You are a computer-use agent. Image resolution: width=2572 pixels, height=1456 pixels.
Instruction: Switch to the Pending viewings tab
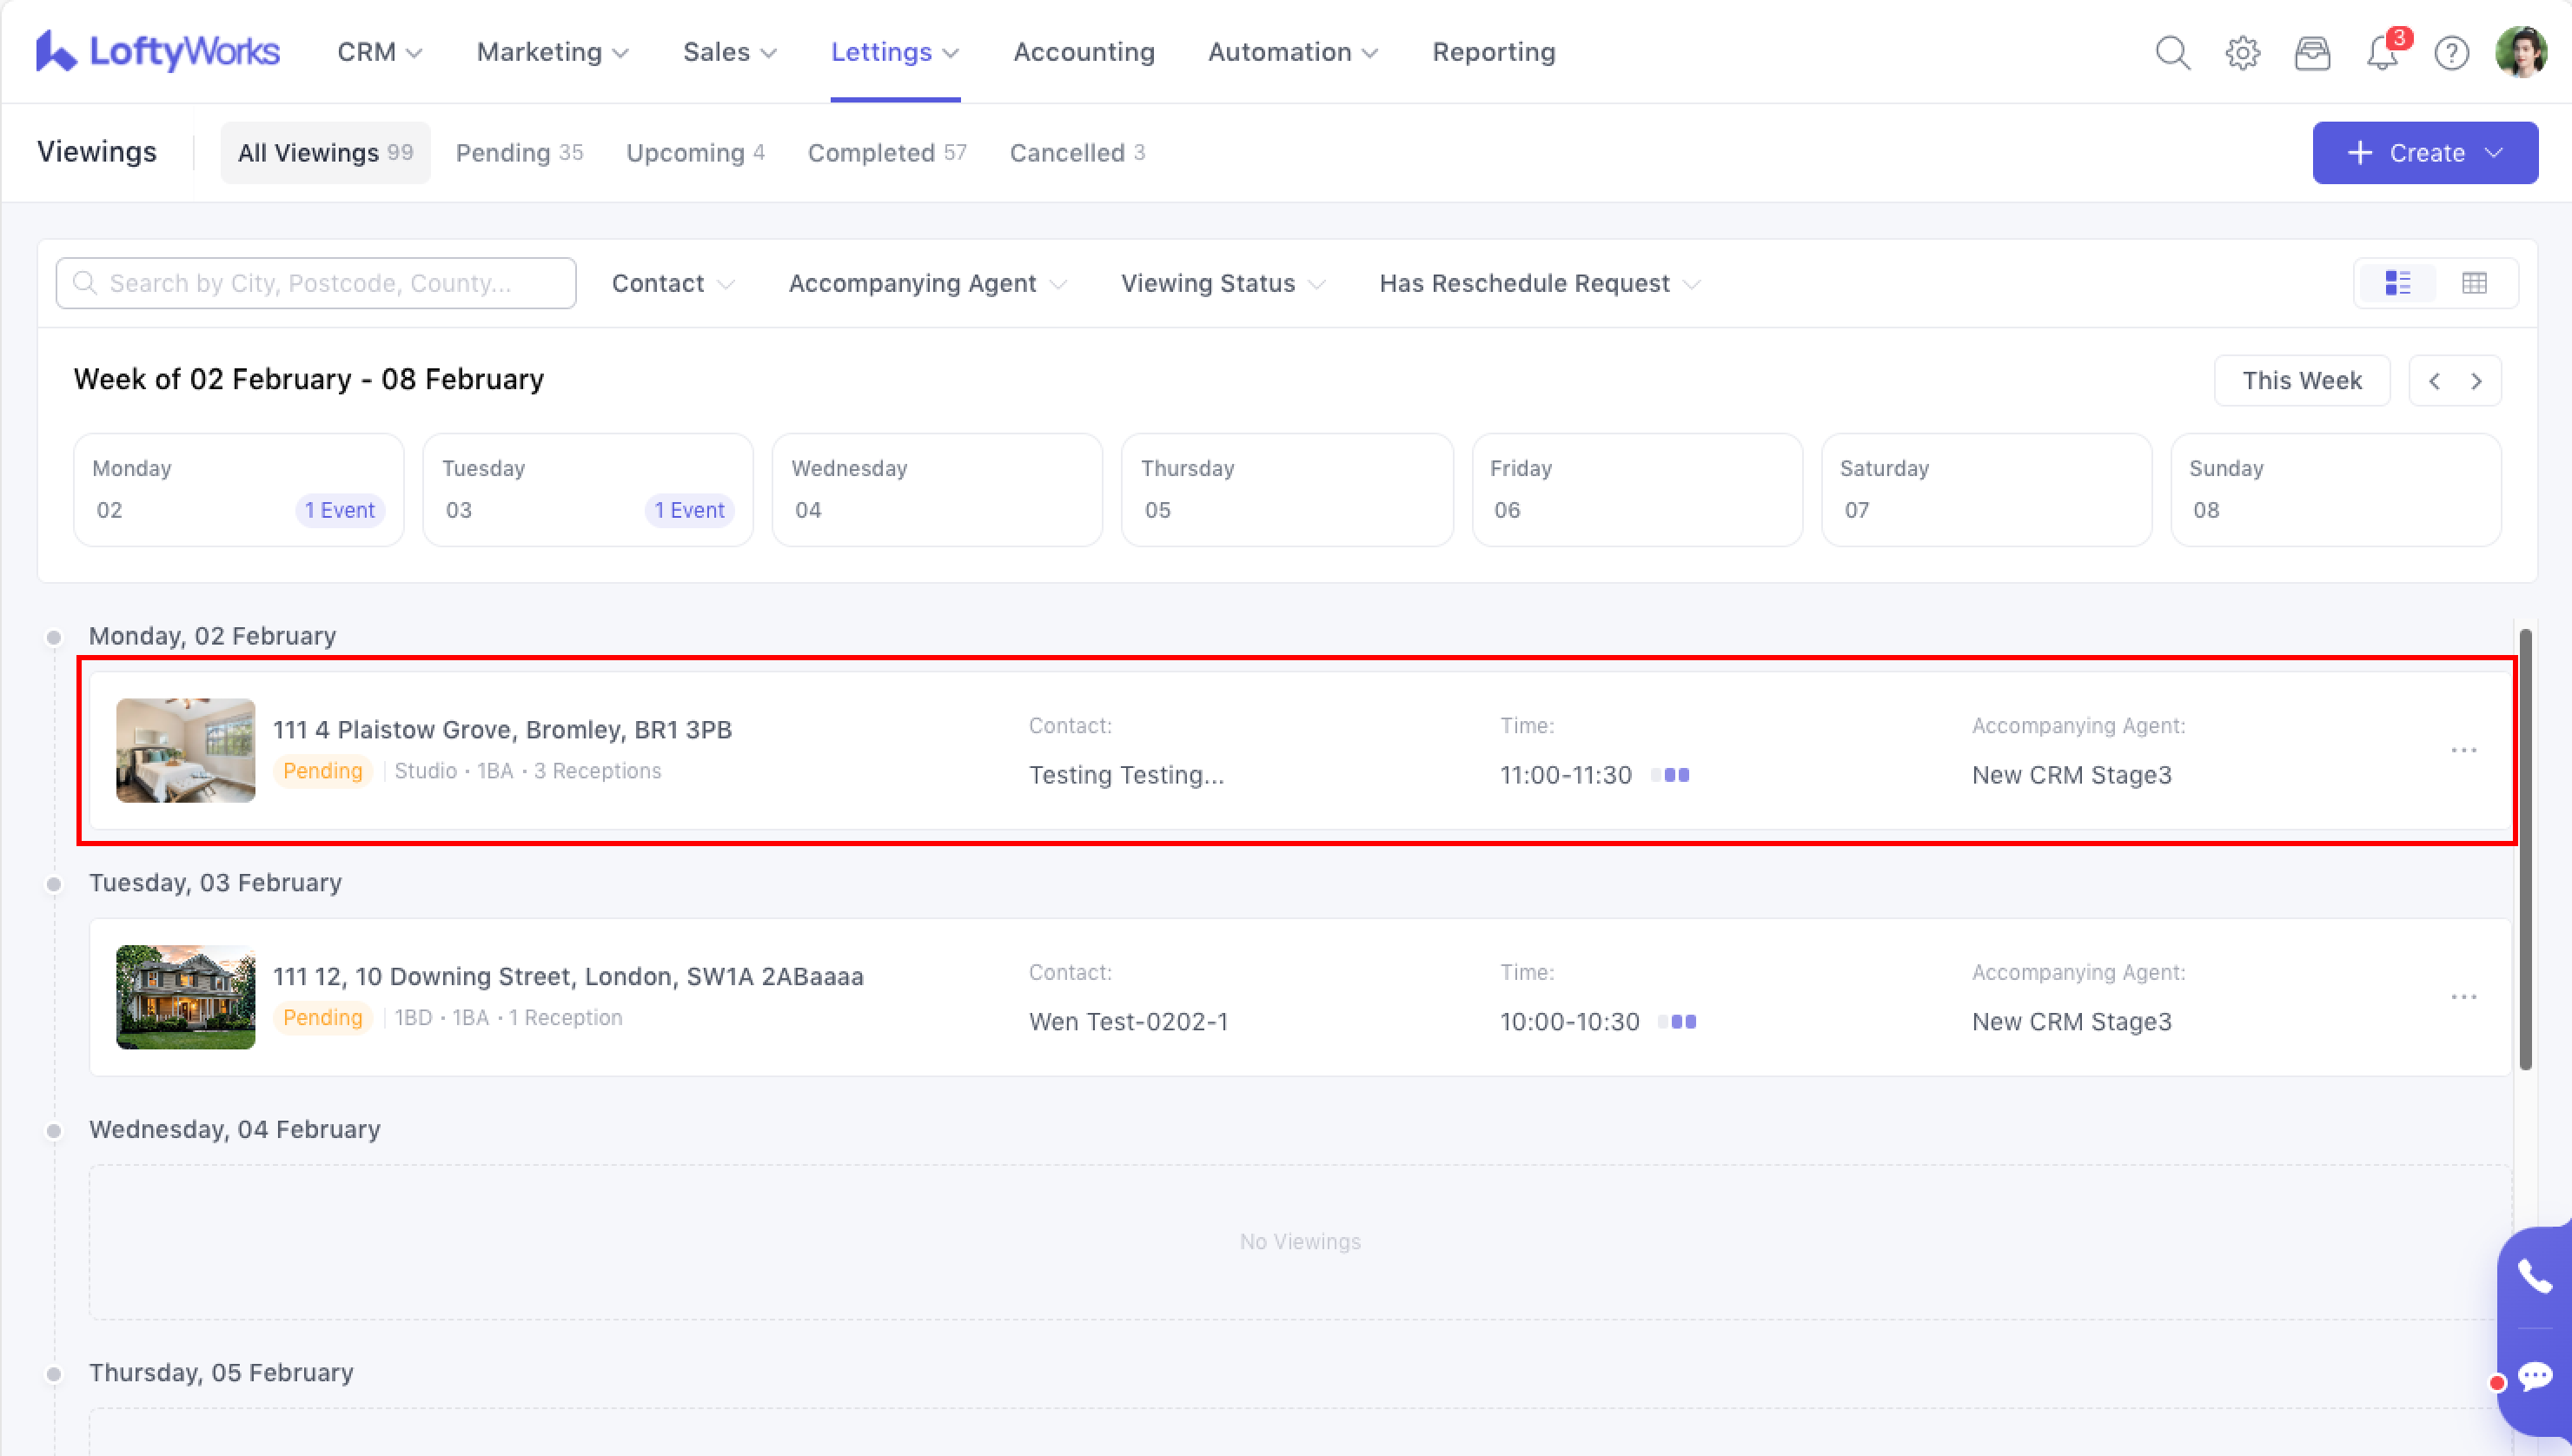click(x=518, y=153)
